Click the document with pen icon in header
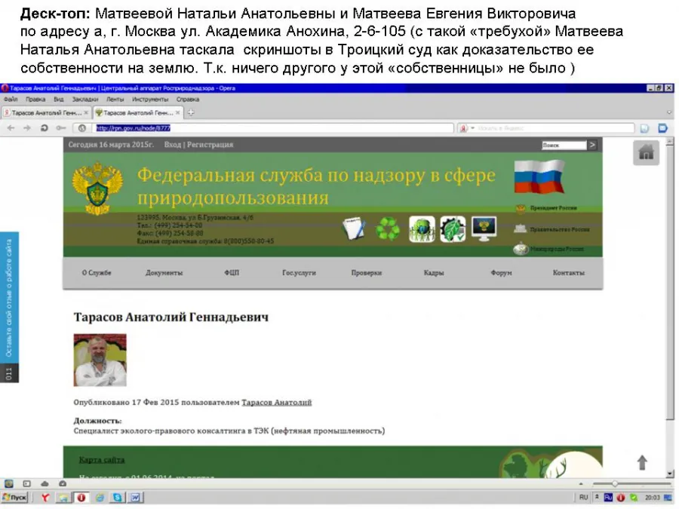The height and width of the screenshot is (509, 679). (354, 228)
